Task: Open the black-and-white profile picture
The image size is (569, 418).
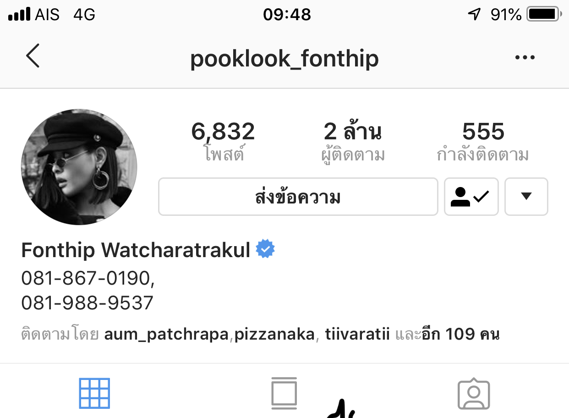Action: click(79, 167)
